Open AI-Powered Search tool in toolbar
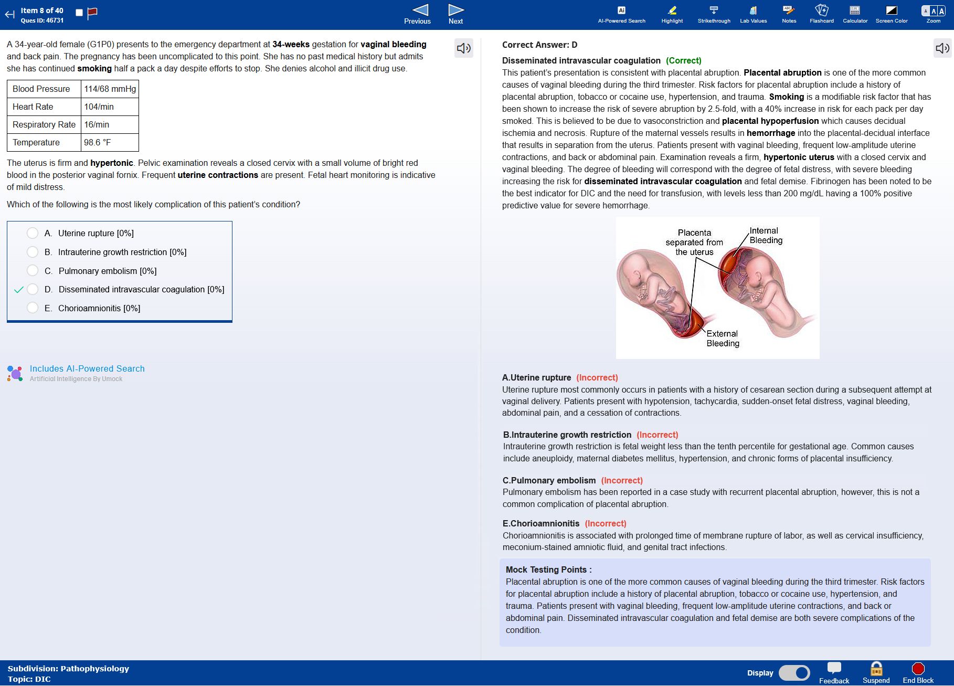This screenshot has height=686, width=954. point(622,15)
